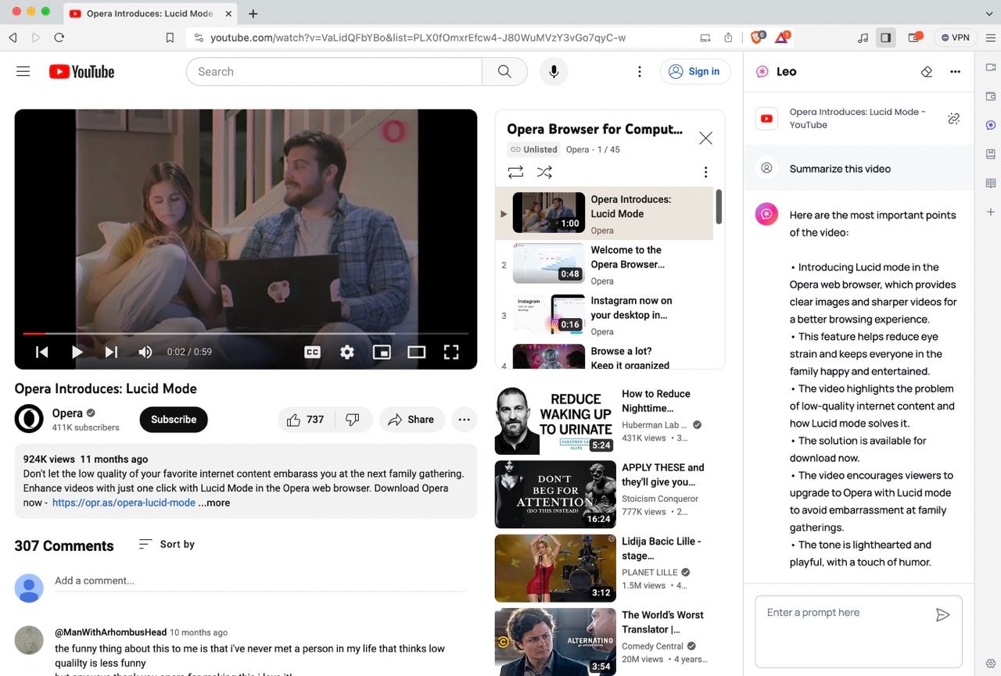The image size is (1001, 676).
Task: Switch the player to miniplayer
Action: coord(382,352)
